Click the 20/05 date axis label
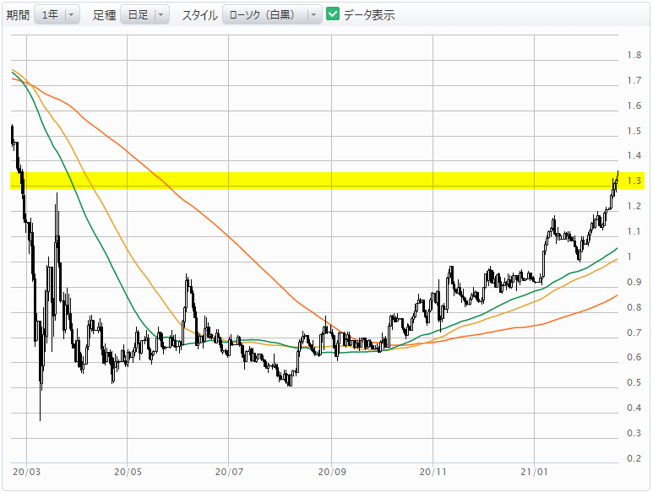Image resolution: width=653 pixels, height=492 pixels. coord(128,472)
